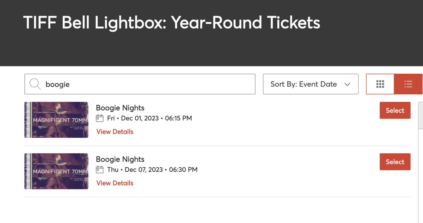Select the Dec 07 Boogie Nights screening
The width and height of the screenshot is (423, 223).
pos(395,162)
